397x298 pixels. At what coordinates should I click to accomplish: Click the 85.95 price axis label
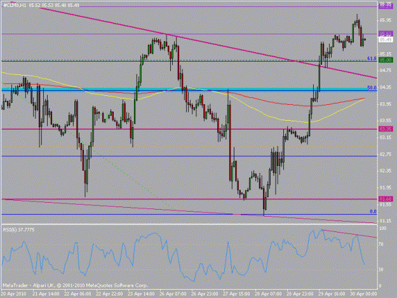point(386,20)
